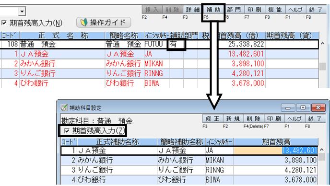Click 修正 (F3) in 補助科目設定 window

(x=212, y=119)
